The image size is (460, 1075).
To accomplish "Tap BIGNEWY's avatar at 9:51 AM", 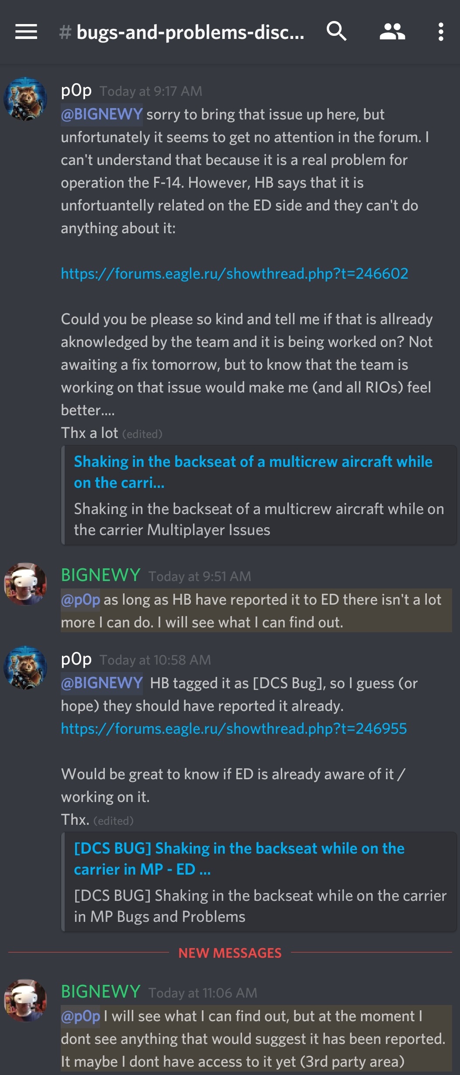I will [x=25, y=584].
